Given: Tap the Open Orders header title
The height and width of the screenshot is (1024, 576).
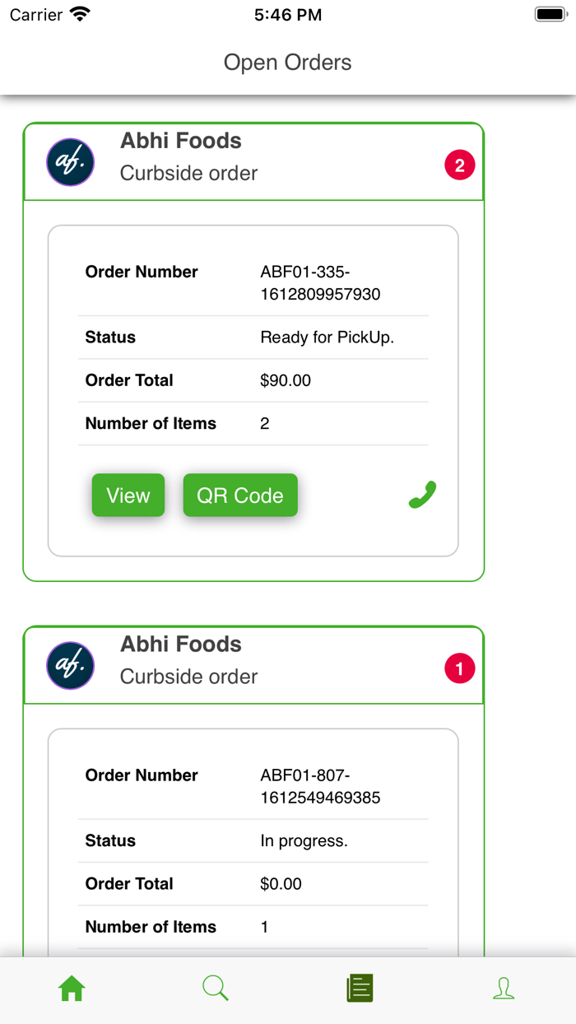Looking at the screenshot, I should click(x=287, y=62).
